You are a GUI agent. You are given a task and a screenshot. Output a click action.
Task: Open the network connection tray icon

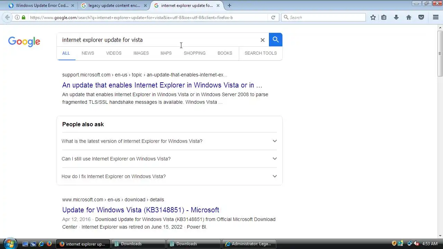410,243
